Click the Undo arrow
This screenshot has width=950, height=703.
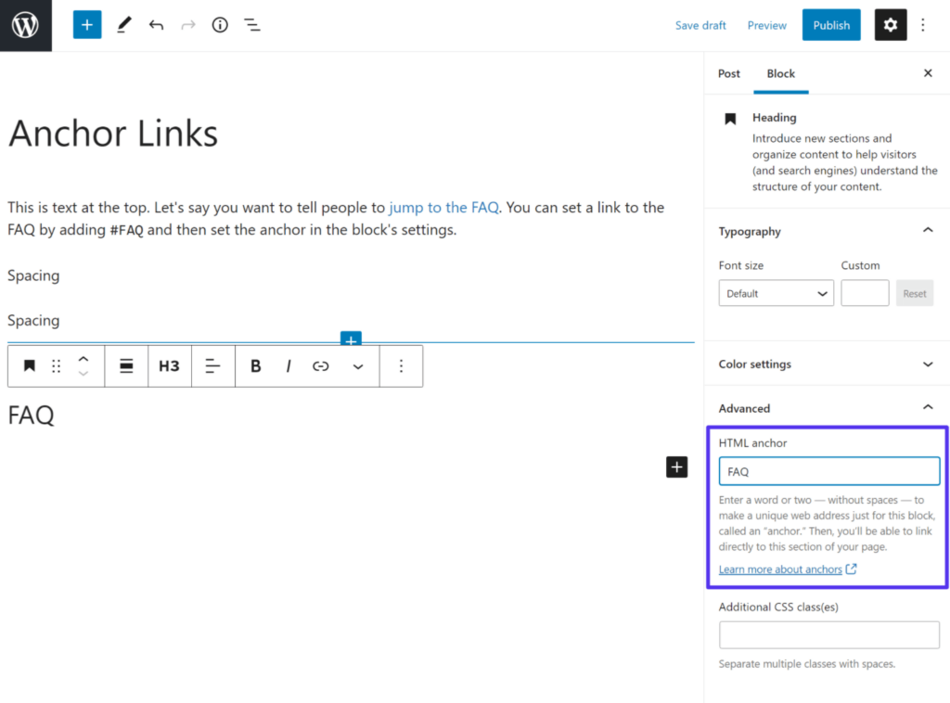click(x=156, y=25)
